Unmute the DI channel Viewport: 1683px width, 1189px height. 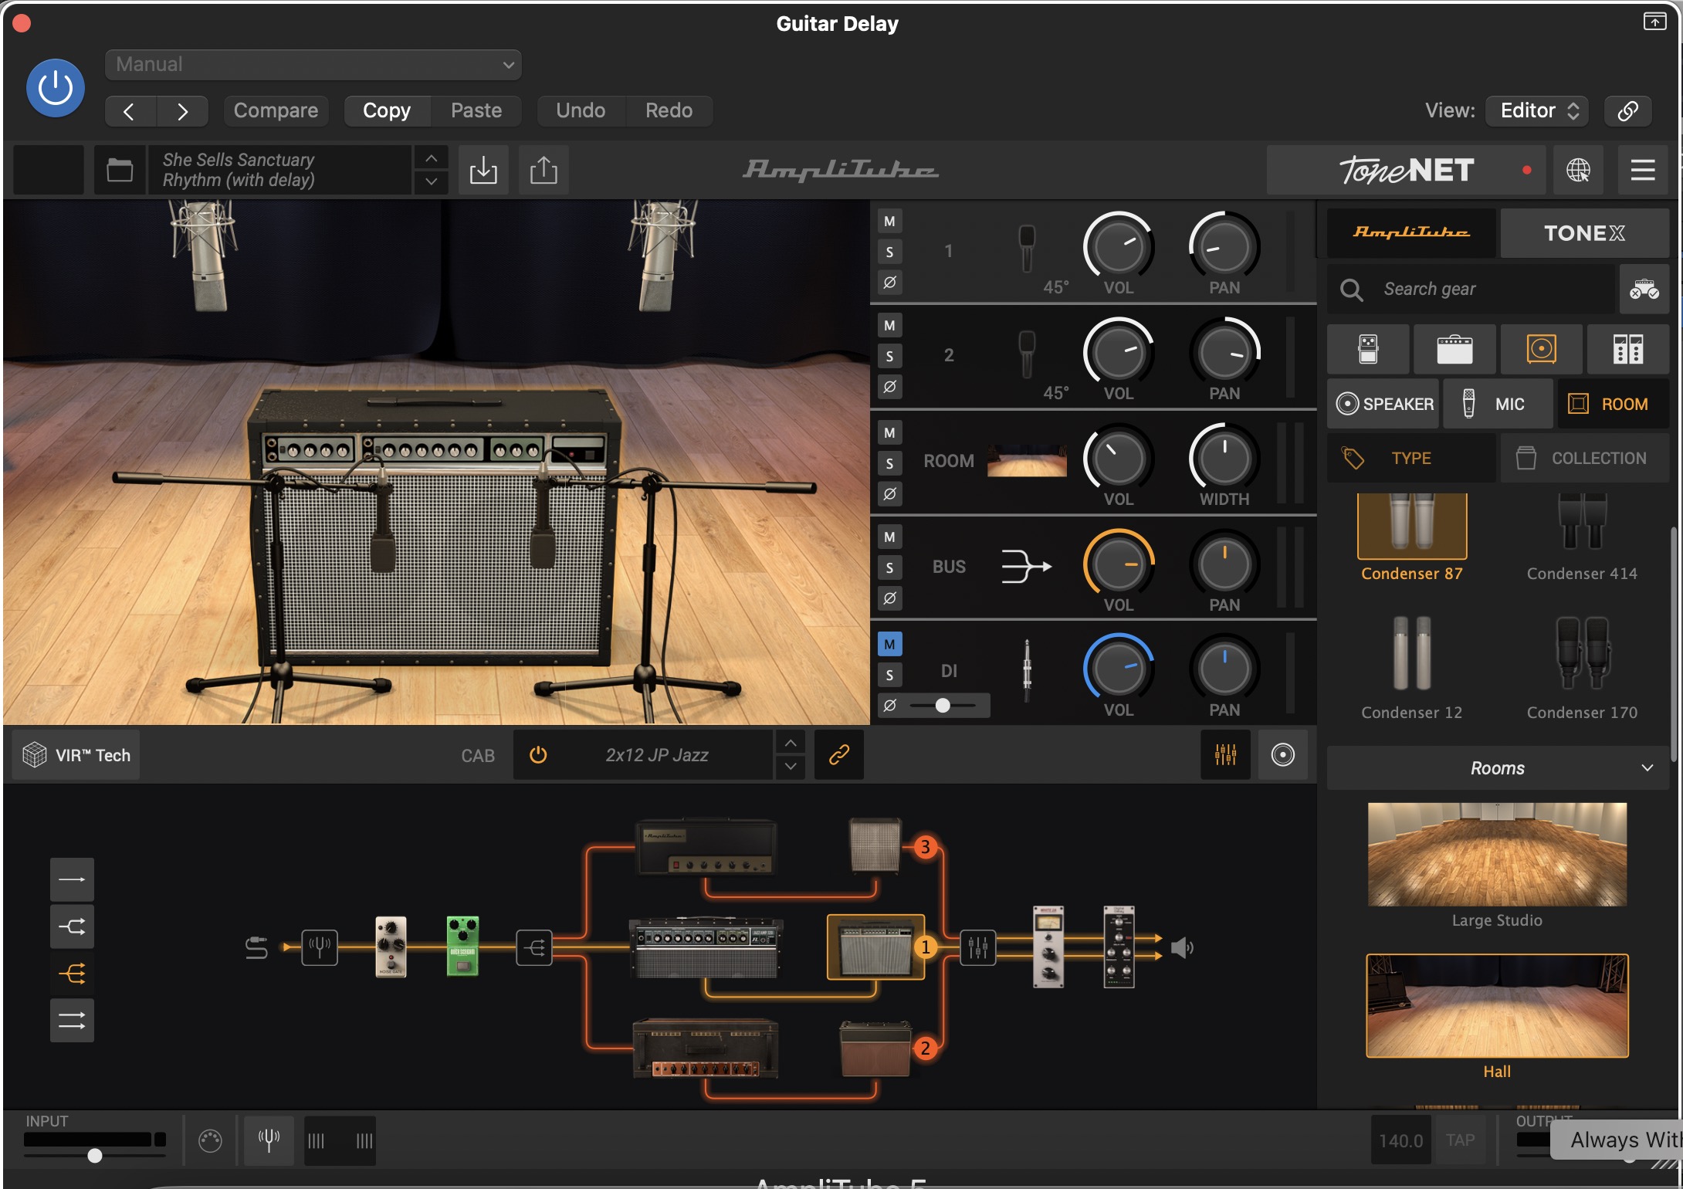[889, 644]
